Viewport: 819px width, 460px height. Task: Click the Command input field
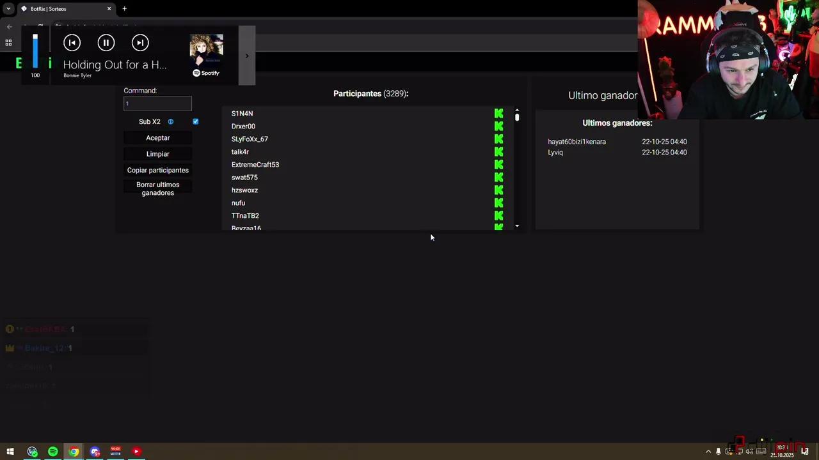click(x=157, y=103)
